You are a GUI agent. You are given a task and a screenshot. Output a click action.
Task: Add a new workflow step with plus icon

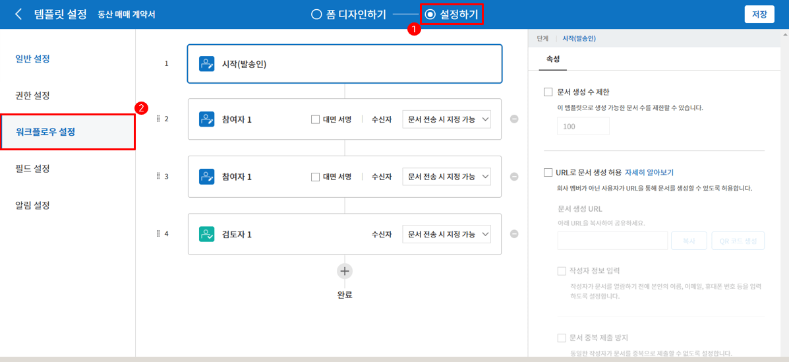pos(345,271)
